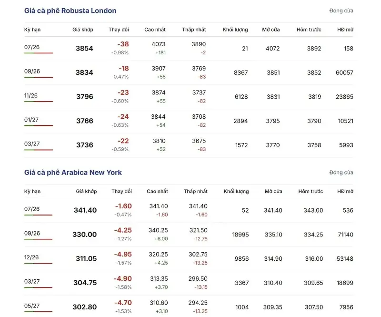Select Robusta 01/27 contract term
This screenshot has height=317, width=381.
coord(31,120)
